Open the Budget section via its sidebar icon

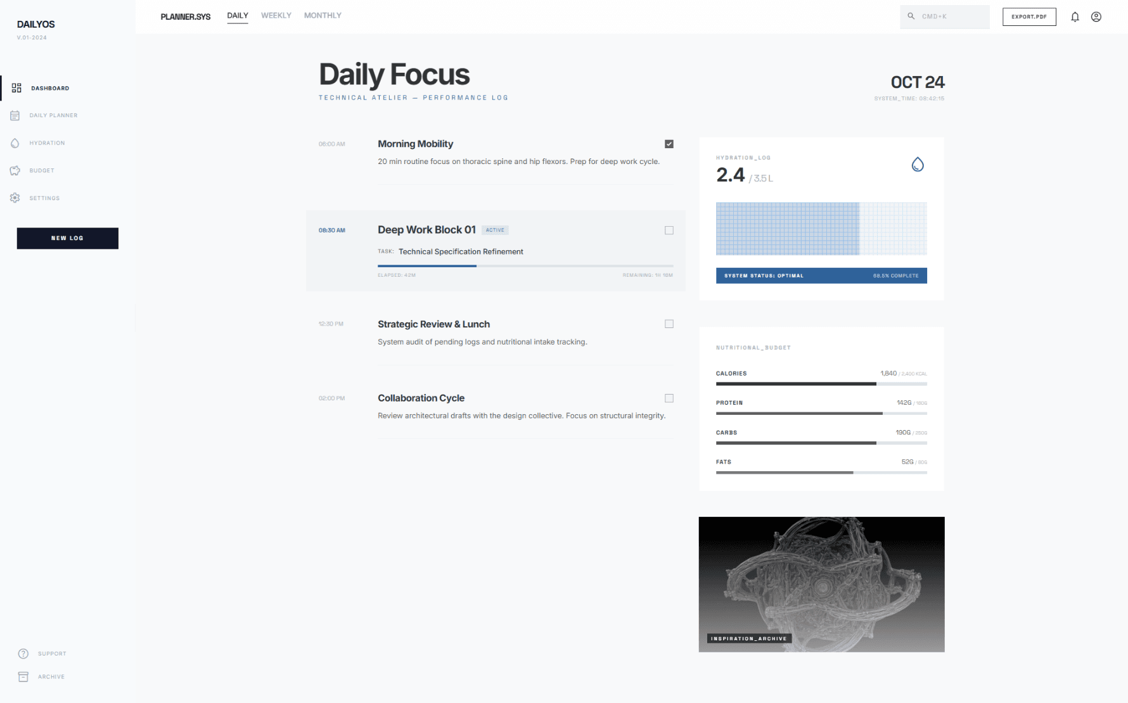point(15,170)
